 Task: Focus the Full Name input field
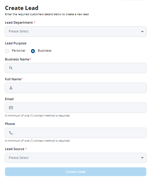[x=75, y=88]
